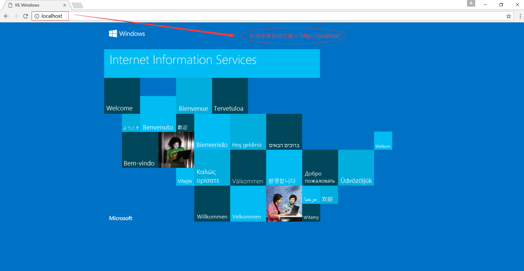Open site information via the circled-i icon

click(37, 16)
